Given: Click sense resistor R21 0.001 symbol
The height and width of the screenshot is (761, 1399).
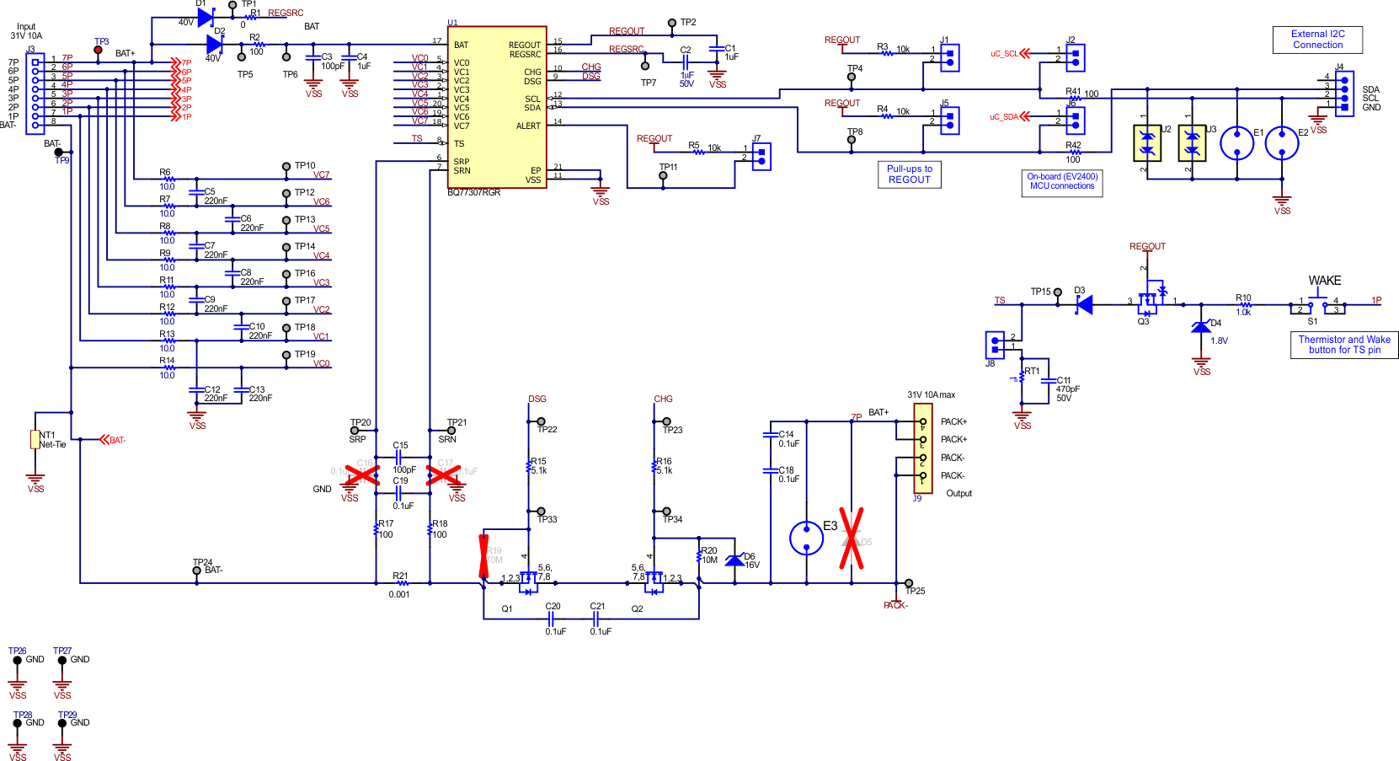Looking at the screenshot, I should coord(403,582).
